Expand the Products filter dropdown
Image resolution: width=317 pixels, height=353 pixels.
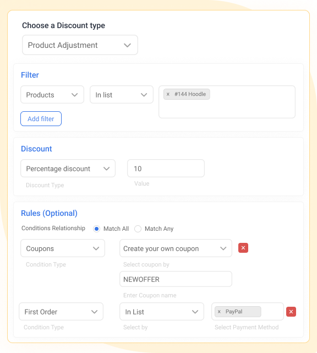point(52,95)
